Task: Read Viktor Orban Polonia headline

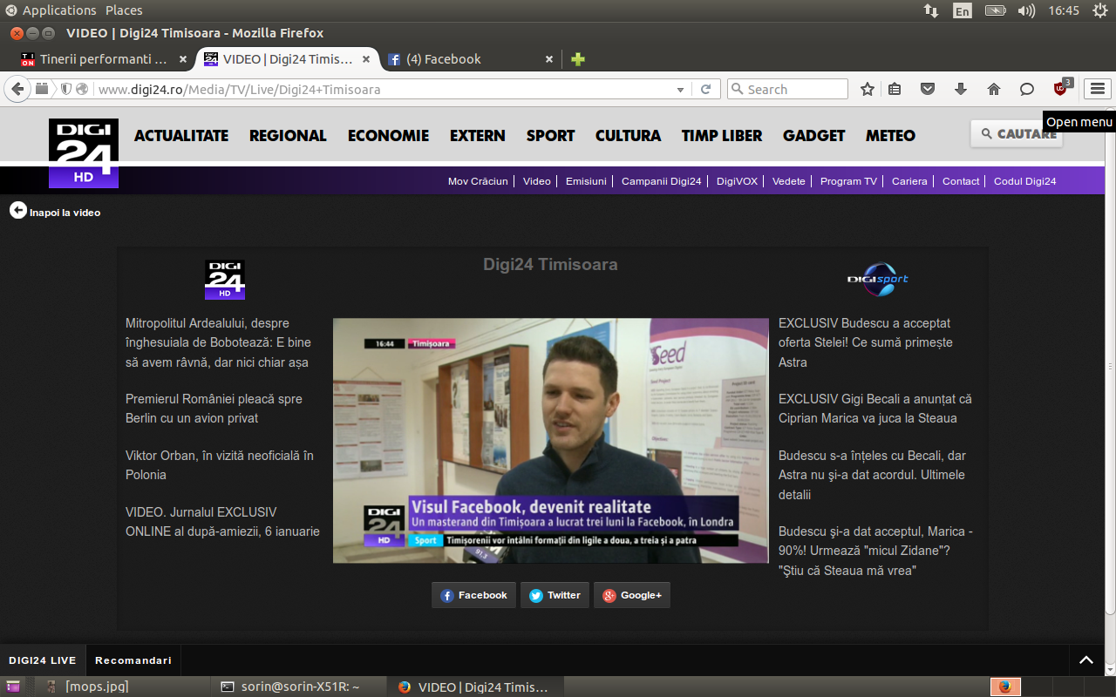Action: [220, 465]
